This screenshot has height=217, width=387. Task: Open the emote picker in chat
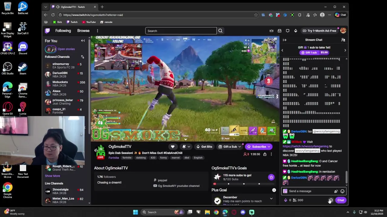[342, 191]
